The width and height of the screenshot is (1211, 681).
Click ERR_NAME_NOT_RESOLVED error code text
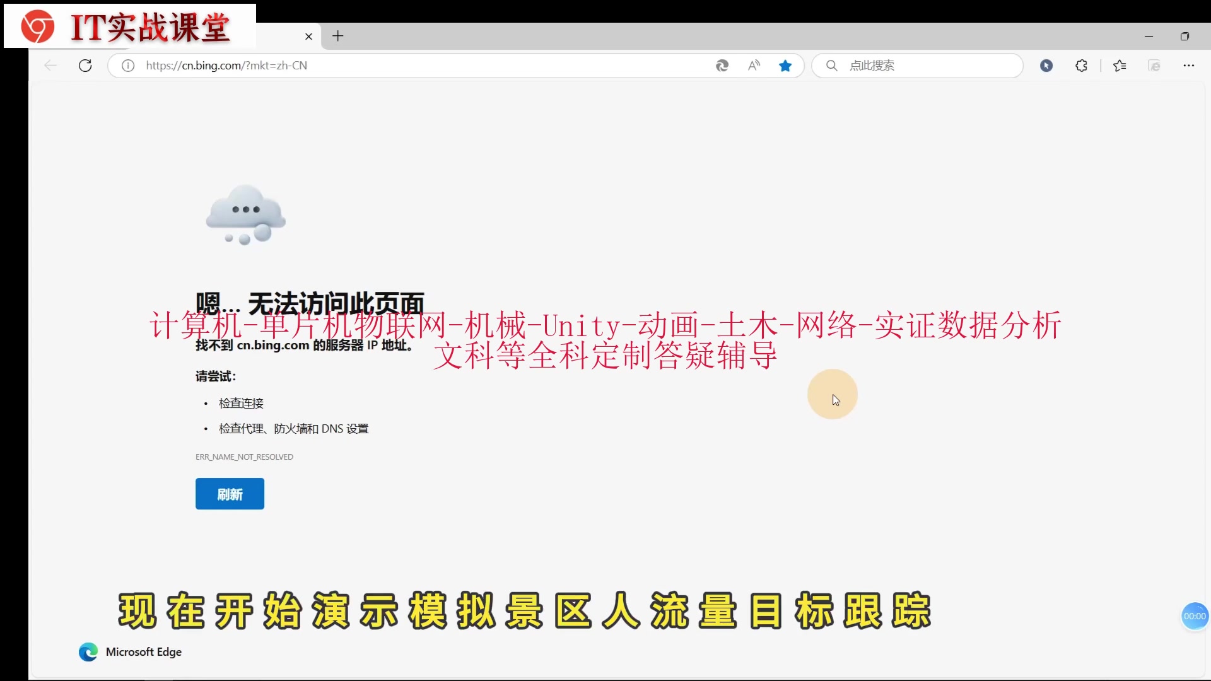pyautogui.click(x=244, y=457)
